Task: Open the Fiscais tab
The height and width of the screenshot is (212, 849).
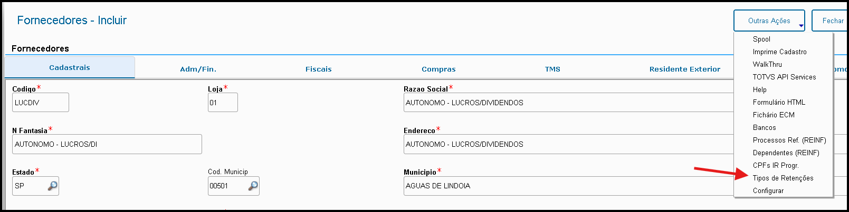Action: pos(318,69)
